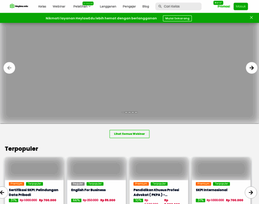The image size is (259, 204).
Task: Show previous banner slide
Action: coord(9,68)
